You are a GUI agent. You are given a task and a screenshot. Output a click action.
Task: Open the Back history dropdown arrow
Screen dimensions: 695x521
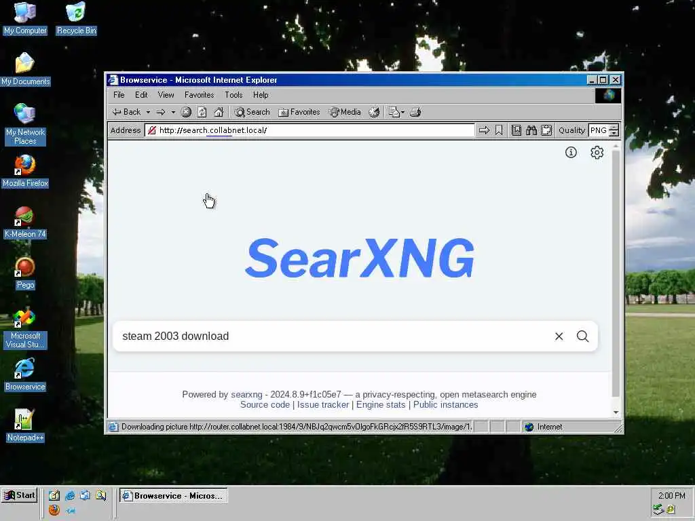pyautogui.click(x=148, y=112)
